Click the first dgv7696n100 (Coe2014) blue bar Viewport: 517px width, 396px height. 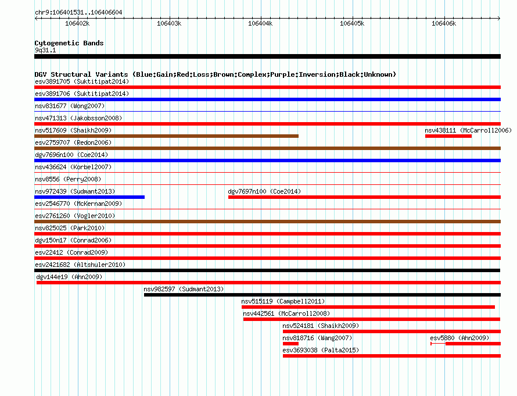(x=267, y=160)
